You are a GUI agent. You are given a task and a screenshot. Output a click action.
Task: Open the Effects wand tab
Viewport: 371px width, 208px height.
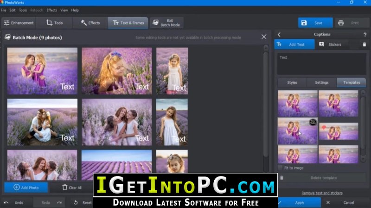[x=90, y=23]
